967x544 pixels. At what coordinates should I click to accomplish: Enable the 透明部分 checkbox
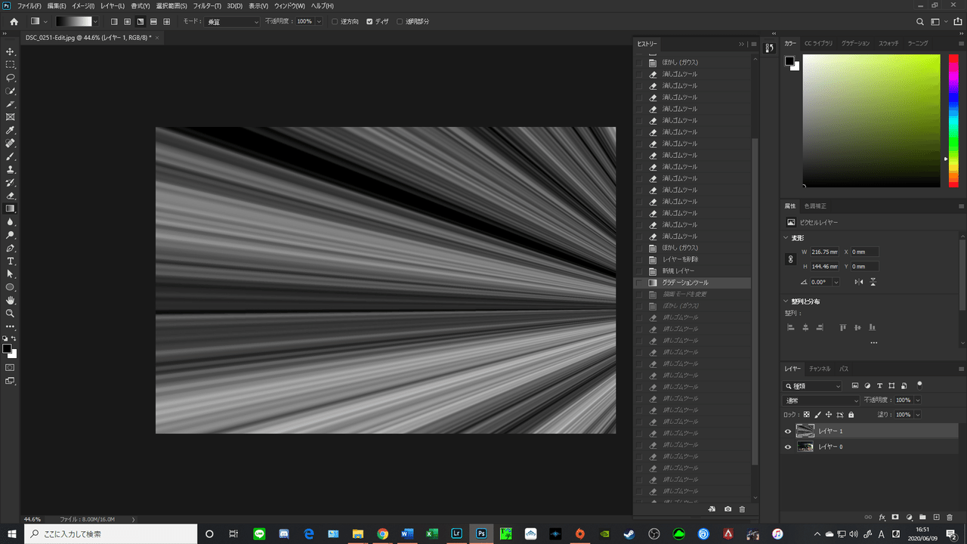(400, 22)
